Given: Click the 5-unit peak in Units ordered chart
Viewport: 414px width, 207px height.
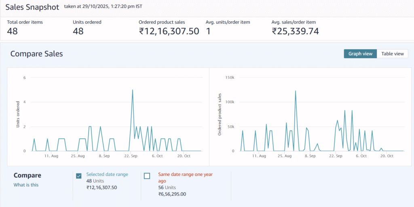Looking at the screenshot, I should pyautogui.click(x=133, y=90).
